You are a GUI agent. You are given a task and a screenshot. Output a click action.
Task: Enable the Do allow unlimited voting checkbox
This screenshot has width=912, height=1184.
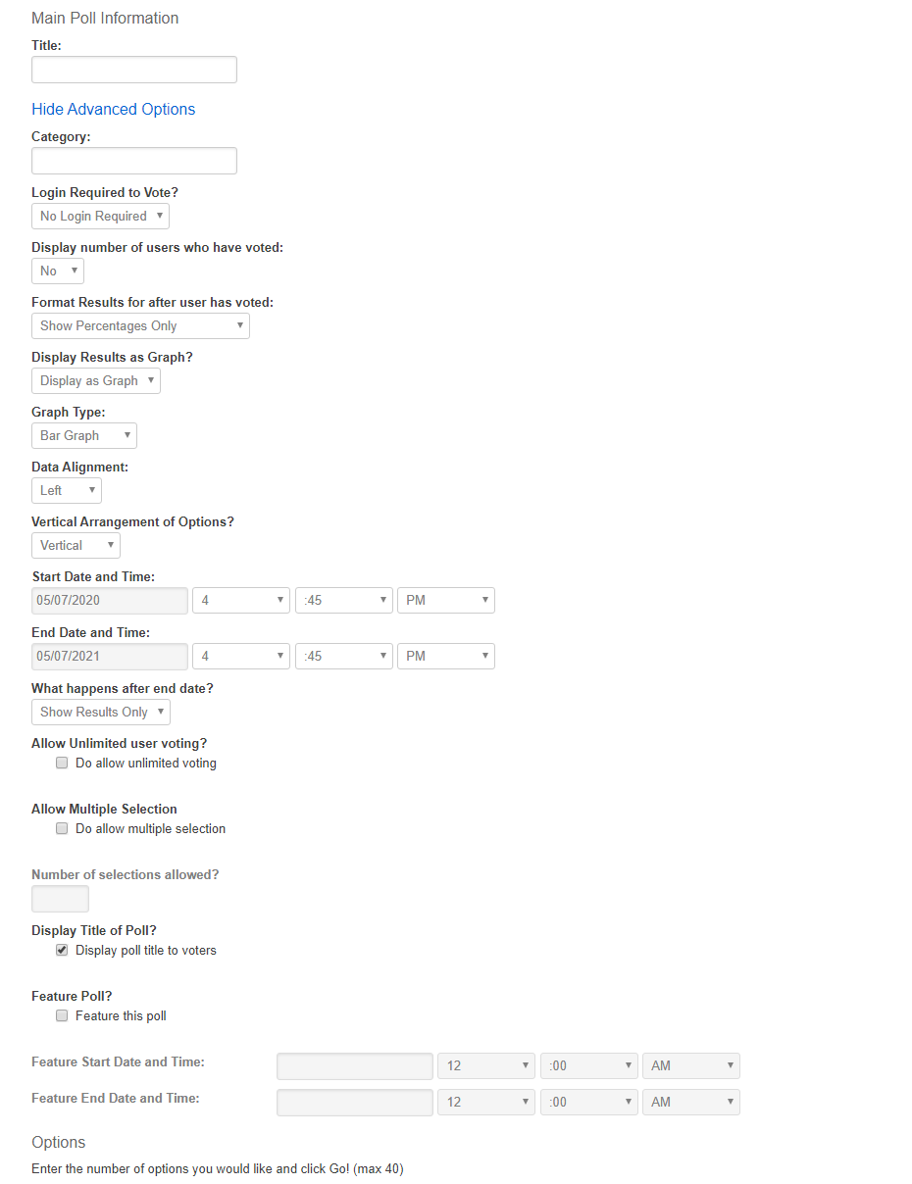point(62,762)
